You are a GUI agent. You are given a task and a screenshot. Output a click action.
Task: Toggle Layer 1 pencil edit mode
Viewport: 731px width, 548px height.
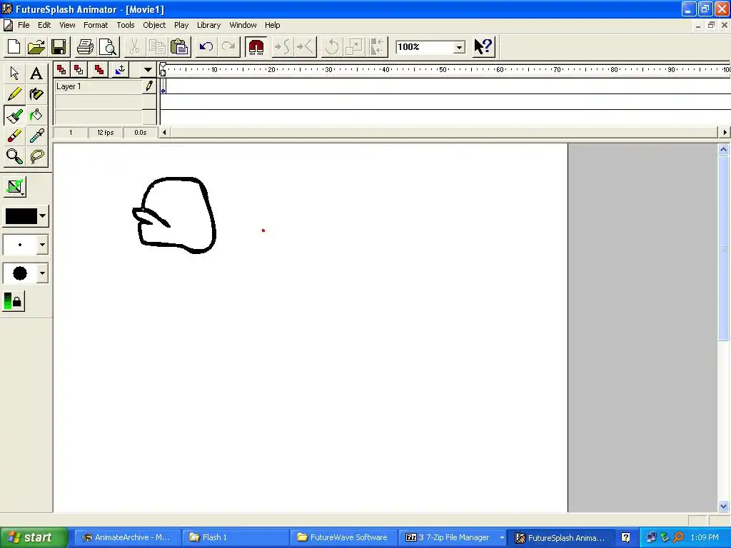point(149,86)
